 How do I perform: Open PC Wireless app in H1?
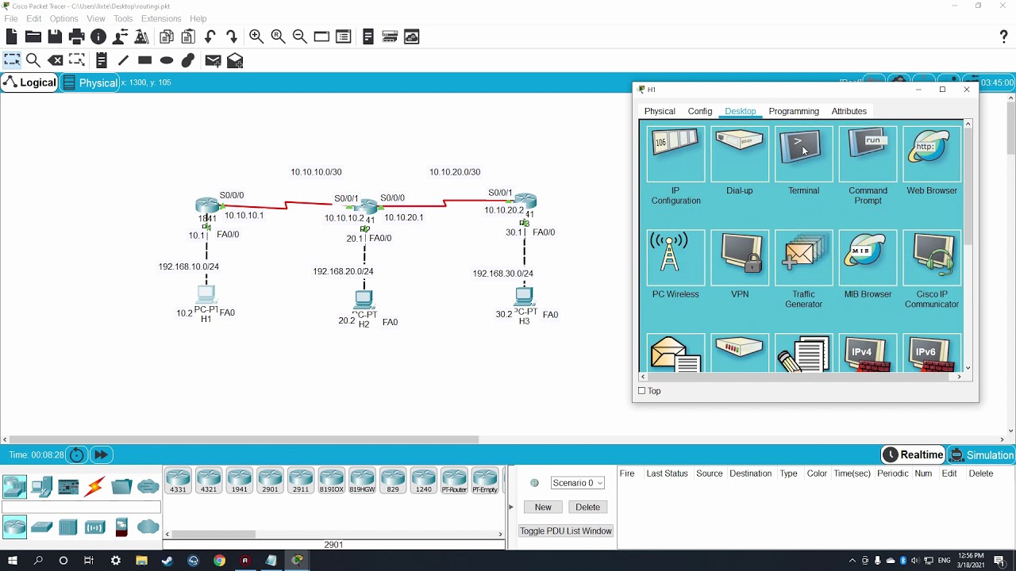(675, 266)
